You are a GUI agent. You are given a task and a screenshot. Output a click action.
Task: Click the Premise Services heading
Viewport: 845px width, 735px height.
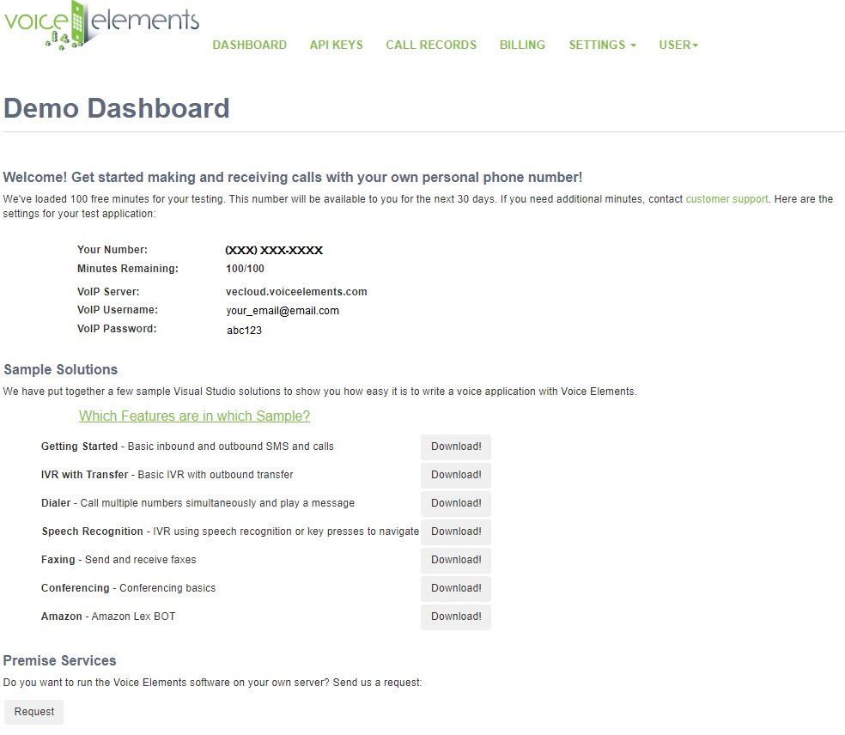pos(59,660)
